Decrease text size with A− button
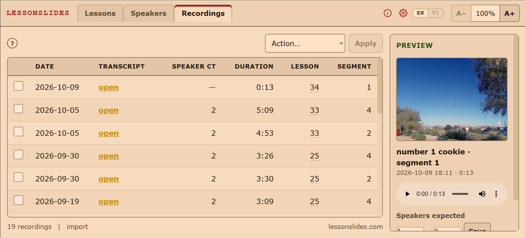This screenshot has width=525, height=238. [461, 13]
